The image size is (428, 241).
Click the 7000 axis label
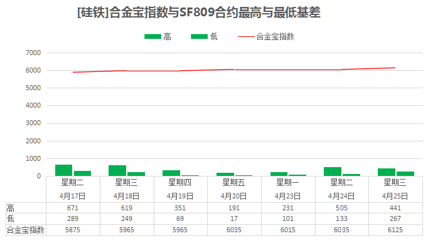33,53
